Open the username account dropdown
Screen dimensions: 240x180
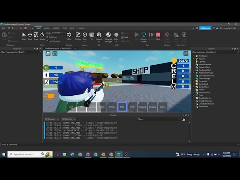pos(231,28)
